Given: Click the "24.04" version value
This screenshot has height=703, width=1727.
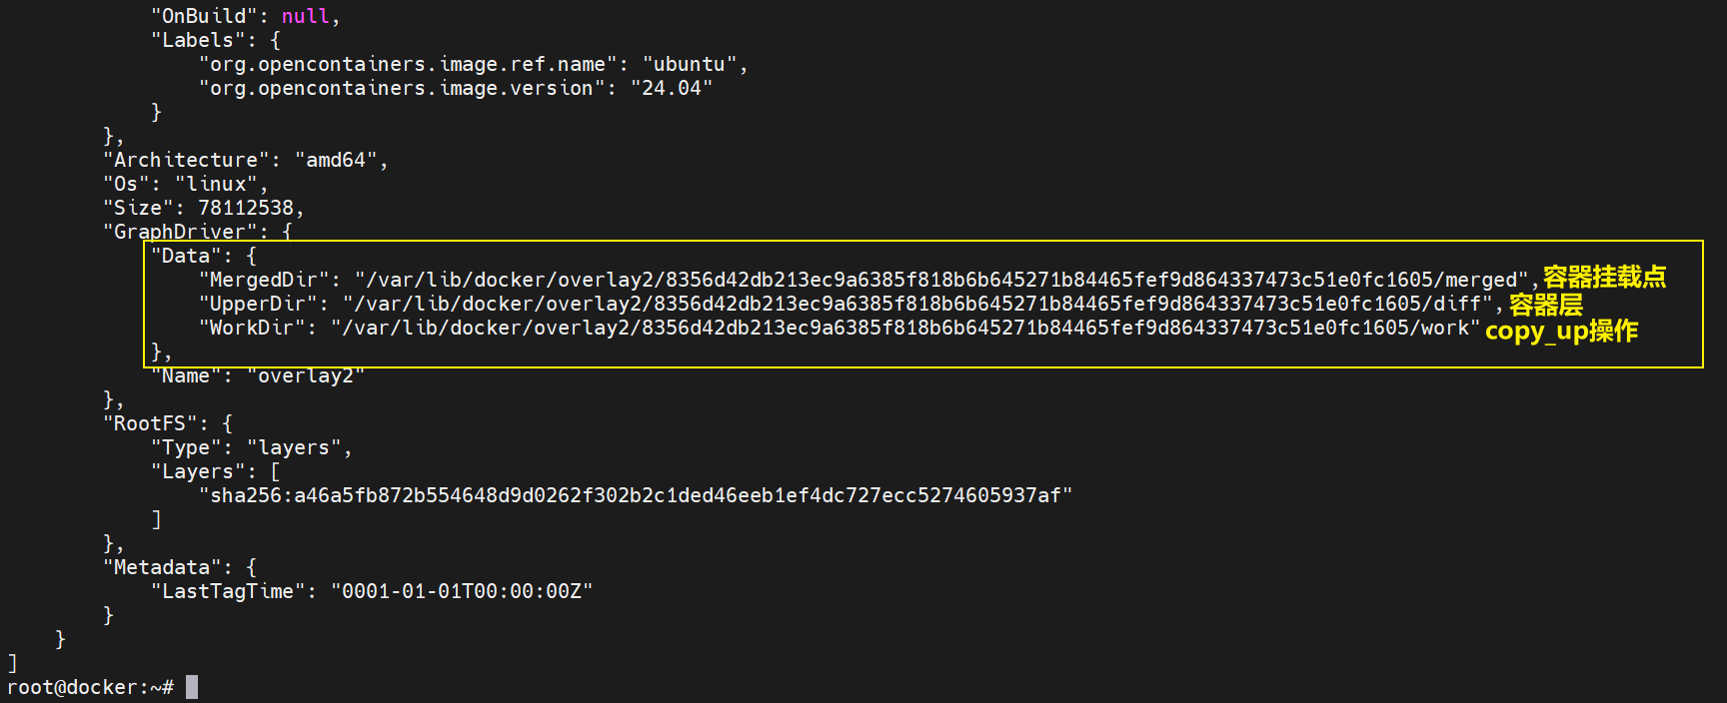Looking at the screenshot, I should tap(672, 88).
